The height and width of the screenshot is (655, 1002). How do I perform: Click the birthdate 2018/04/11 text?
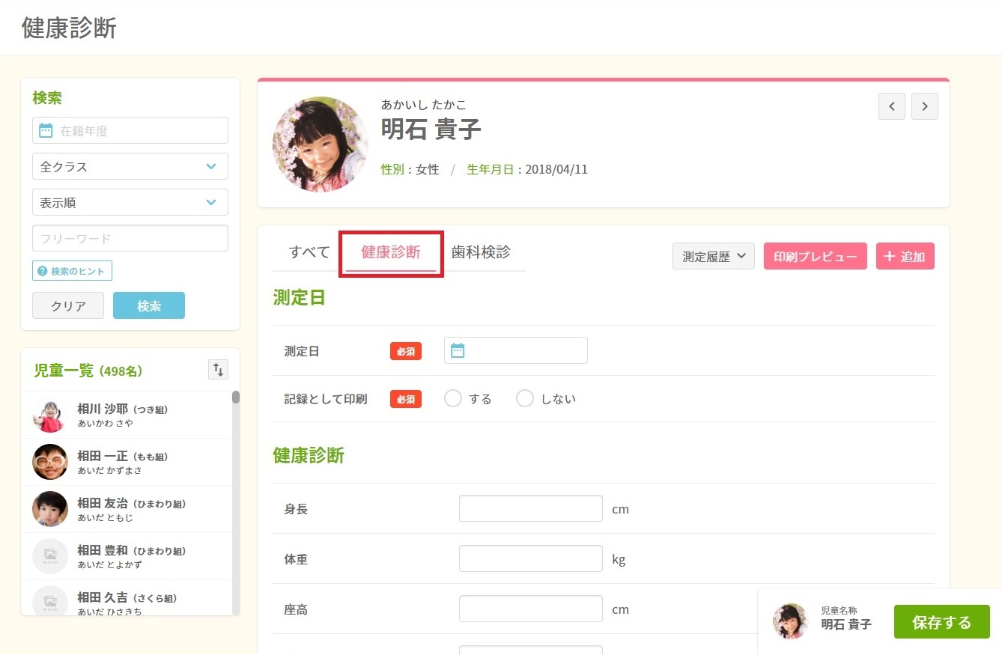556,169
